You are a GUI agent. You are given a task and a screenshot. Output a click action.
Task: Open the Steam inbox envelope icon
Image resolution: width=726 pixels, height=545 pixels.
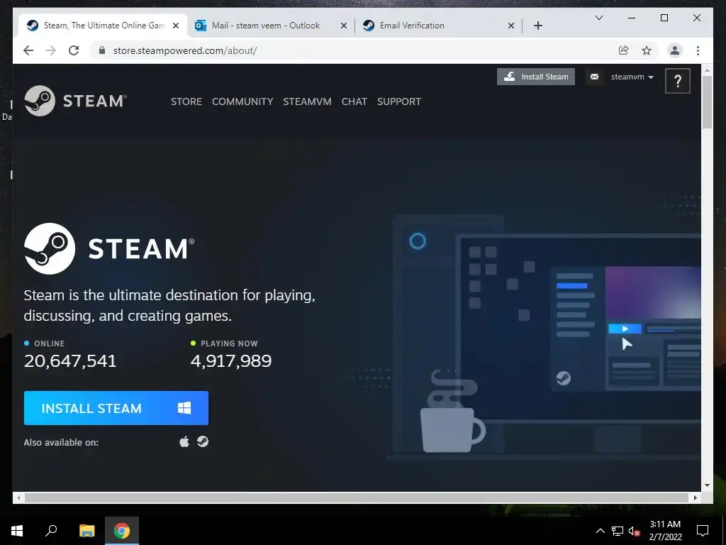(594, 77)
